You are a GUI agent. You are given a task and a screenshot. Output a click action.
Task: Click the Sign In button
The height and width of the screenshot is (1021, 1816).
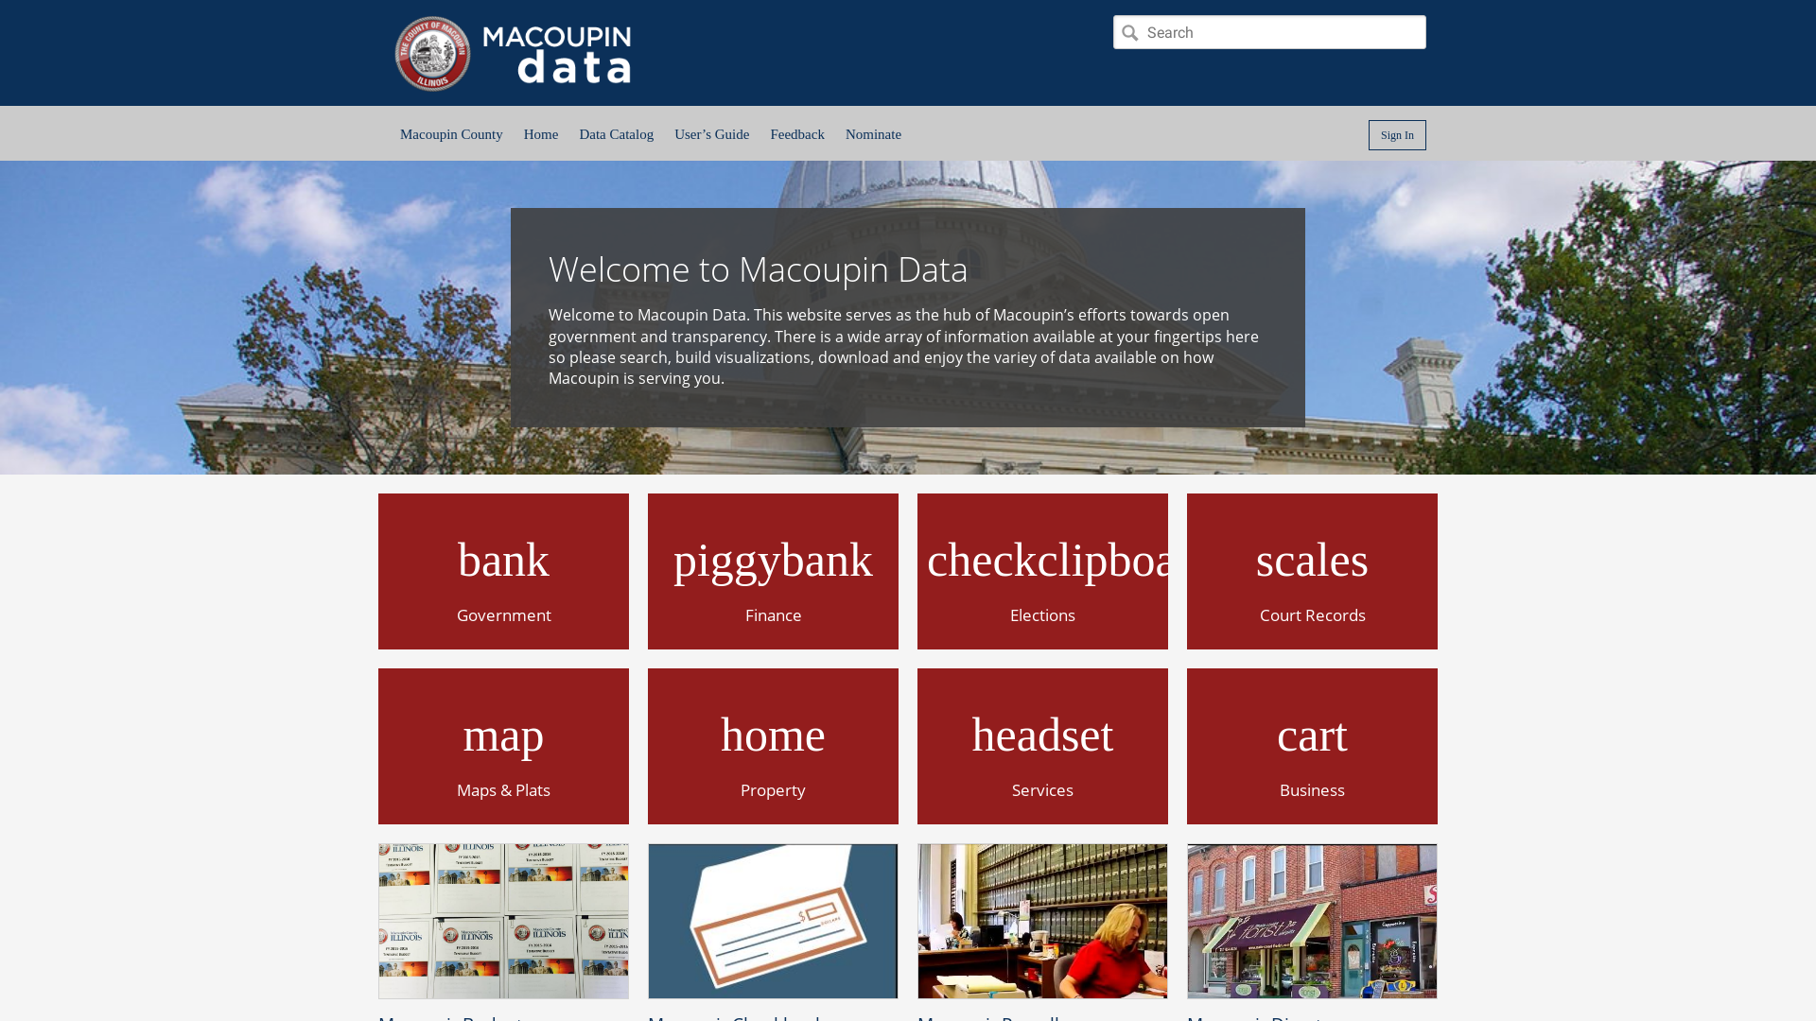[x=1396, y=134]
